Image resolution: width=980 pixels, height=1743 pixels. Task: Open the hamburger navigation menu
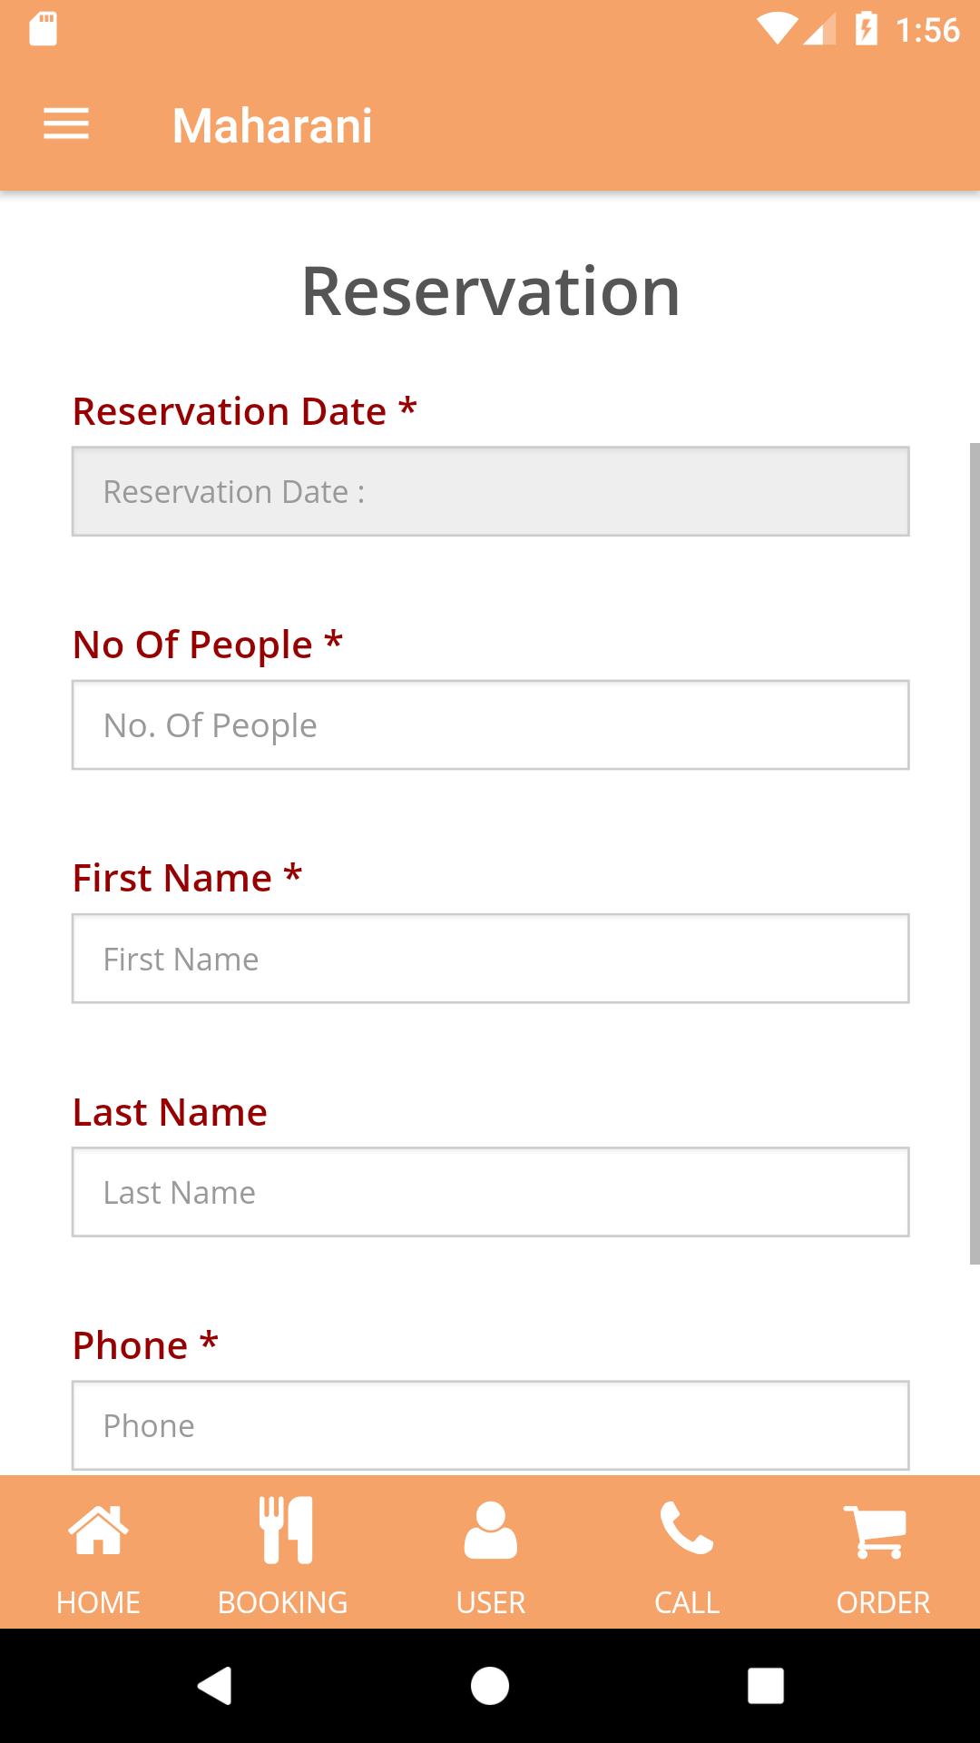tap(66, 124)
